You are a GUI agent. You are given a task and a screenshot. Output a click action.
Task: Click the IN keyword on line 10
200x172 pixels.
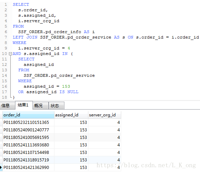65,54
